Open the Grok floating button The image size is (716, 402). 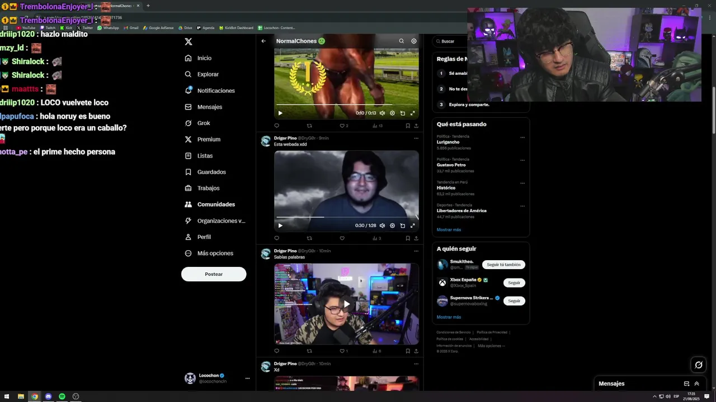[x=699, y=365]
